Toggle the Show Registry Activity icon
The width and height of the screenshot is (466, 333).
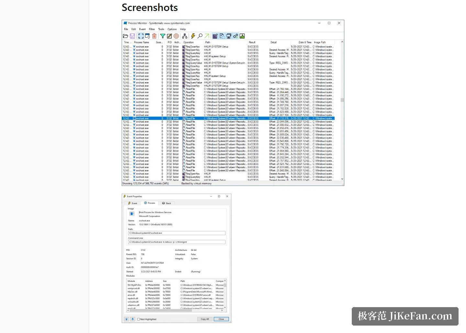215,36
